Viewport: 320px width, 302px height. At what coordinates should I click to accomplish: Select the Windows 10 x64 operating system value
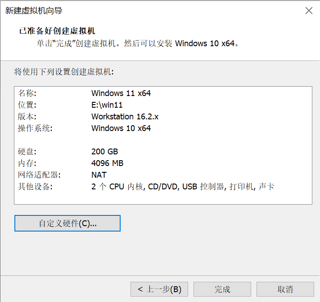click(121, 128)
